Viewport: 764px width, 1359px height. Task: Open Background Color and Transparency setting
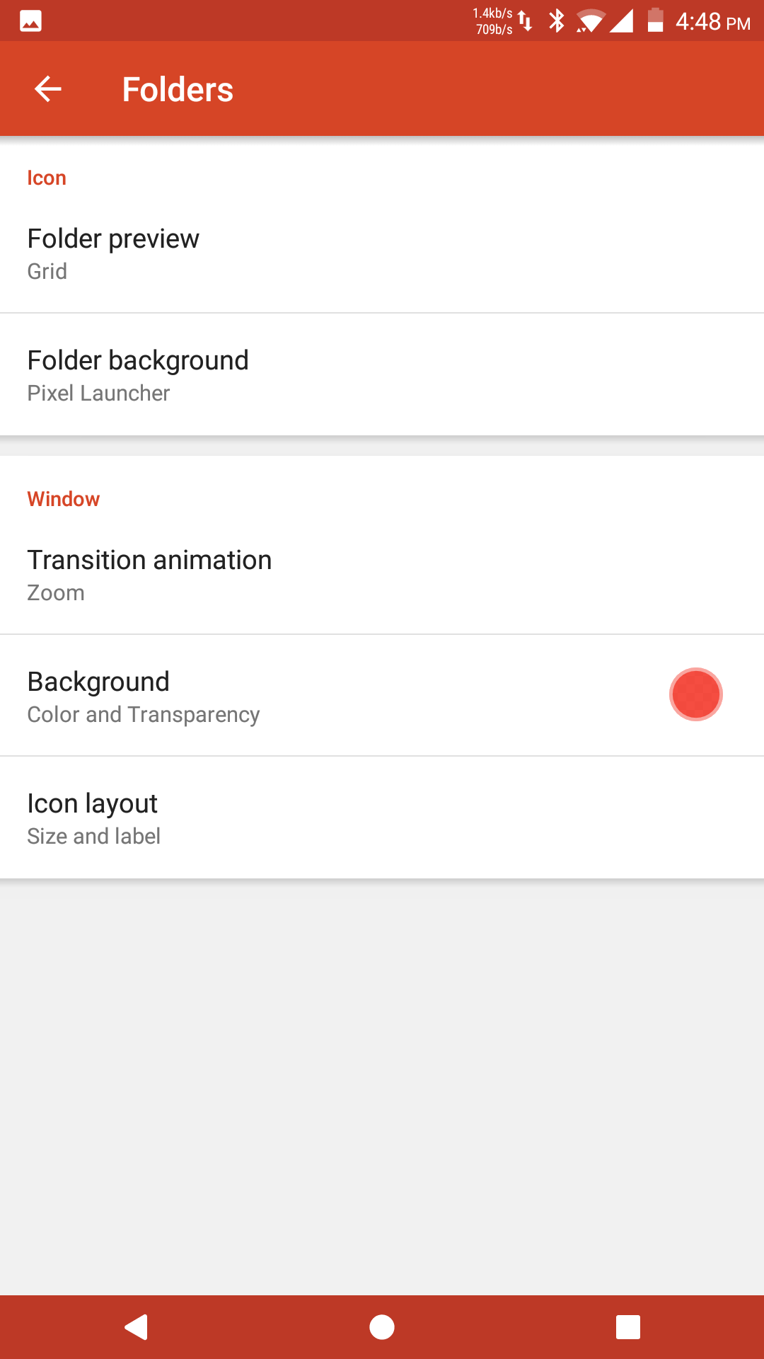click(382, 696)
